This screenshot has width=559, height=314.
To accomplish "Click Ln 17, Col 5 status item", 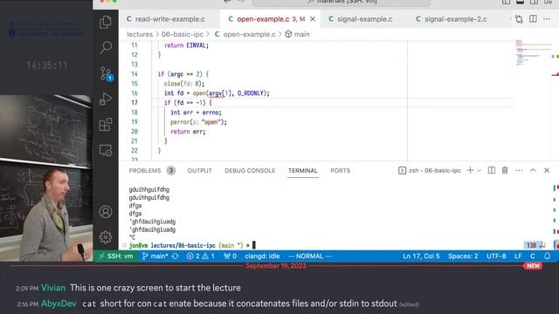I will click(421, 256).
